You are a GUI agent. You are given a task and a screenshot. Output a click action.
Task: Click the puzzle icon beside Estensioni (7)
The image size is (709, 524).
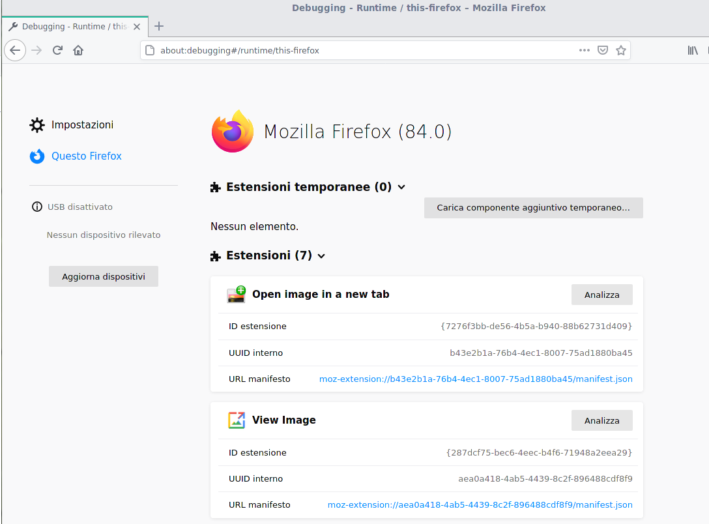tap(216, 256)
